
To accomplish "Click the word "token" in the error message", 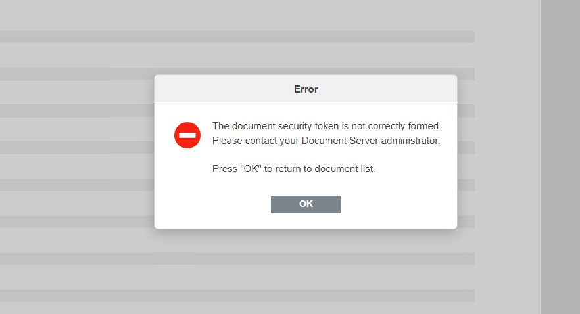I will (x=327, y=126).
